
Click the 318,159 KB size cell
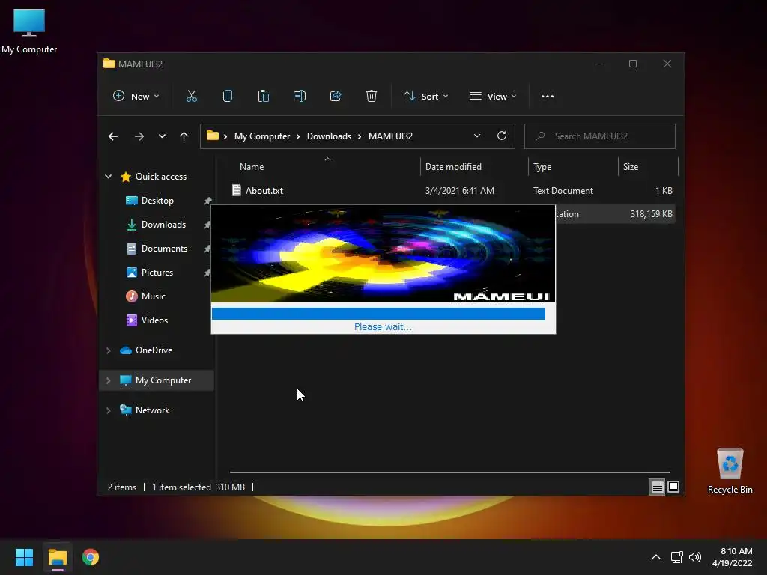tap(651, 213)
